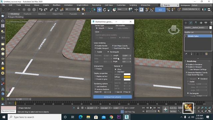
Task: Select VRay material type
Action: click(x=115, y=69)
